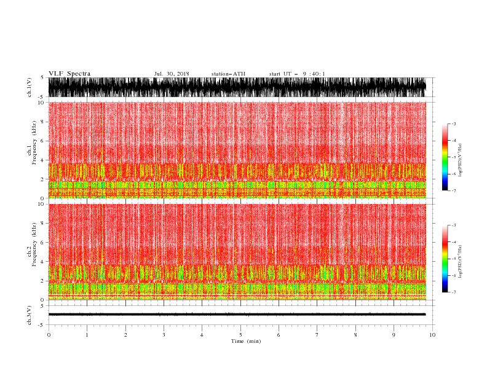Click the "station=ATH" header label
Screen dimensions: 487x376
pyautogui.click(x=228, y=74)
